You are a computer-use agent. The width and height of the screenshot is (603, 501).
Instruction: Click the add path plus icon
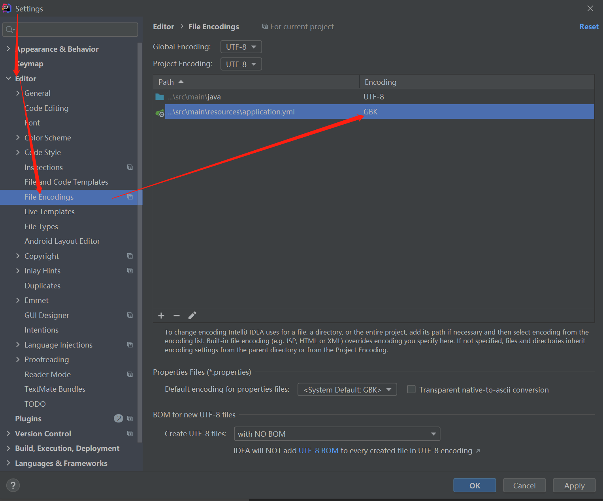click(161, 316)
